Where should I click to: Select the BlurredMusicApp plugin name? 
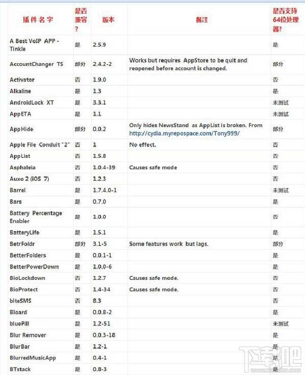click(33, 358)
